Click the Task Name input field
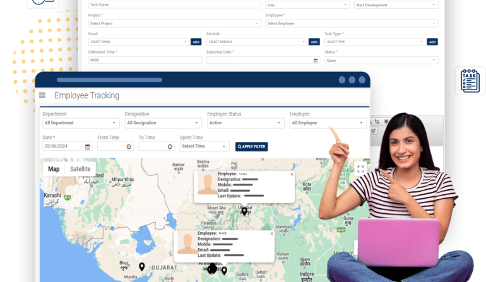Image resolution: width=486 pixels, height=282 pixels. tap(174, 4)
